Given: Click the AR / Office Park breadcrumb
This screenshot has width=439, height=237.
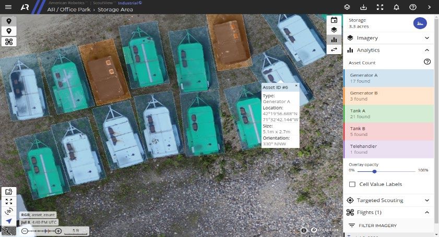Looking at the screenshot, I should coord(69,10).
